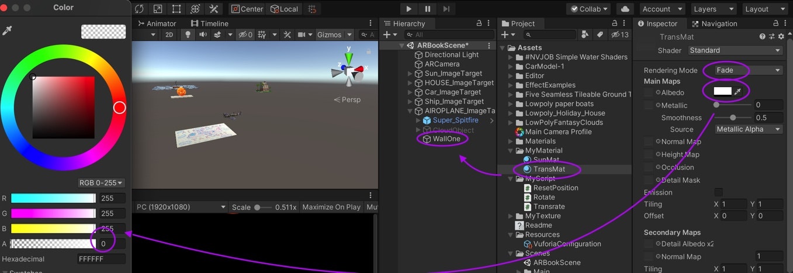Toggle 2D view mode
This screenshot has height=273, width=793.
point(169,34)
